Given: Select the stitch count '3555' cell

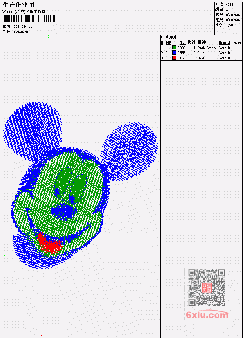Looking at the screenshot, I should 181,53.
